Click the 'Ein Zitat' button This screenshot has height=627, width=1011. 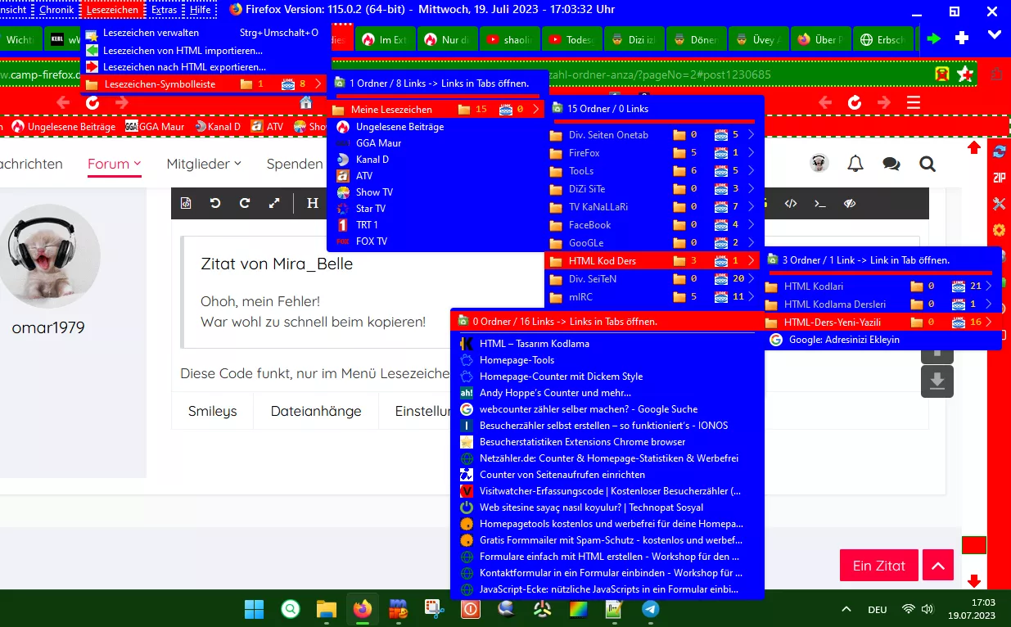tap(878, 566)
